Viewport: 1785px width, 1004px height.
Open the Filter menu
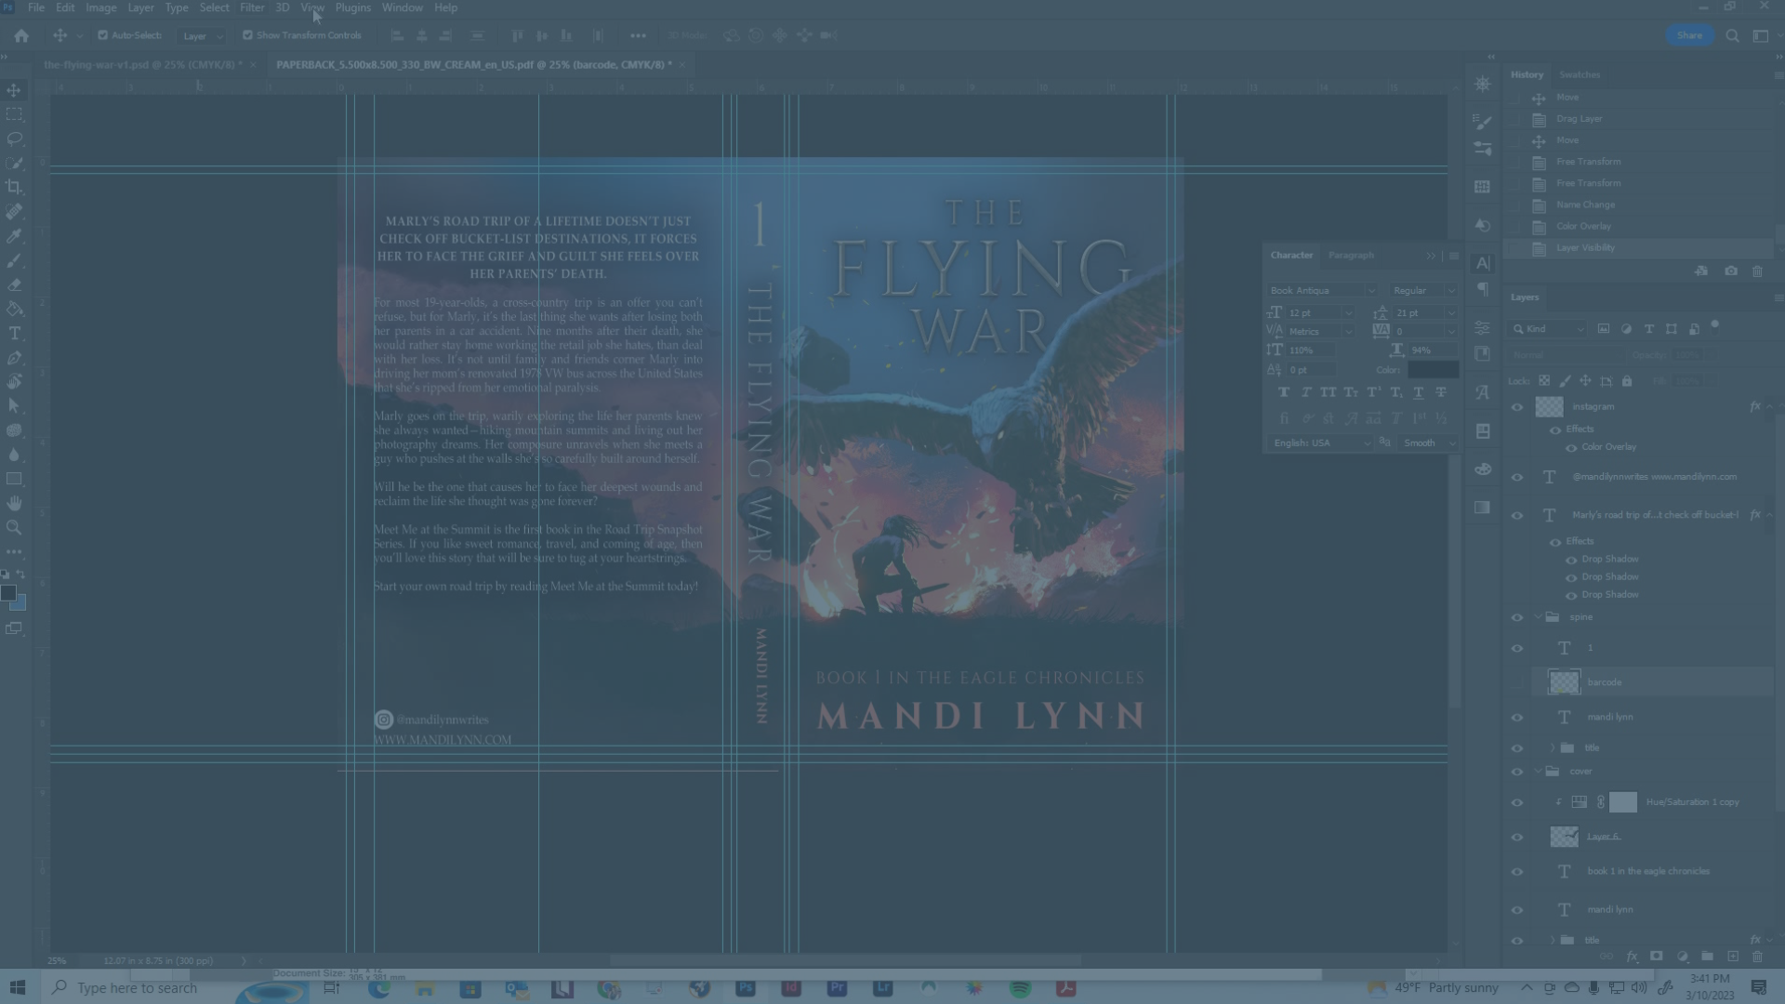point(252,7)
